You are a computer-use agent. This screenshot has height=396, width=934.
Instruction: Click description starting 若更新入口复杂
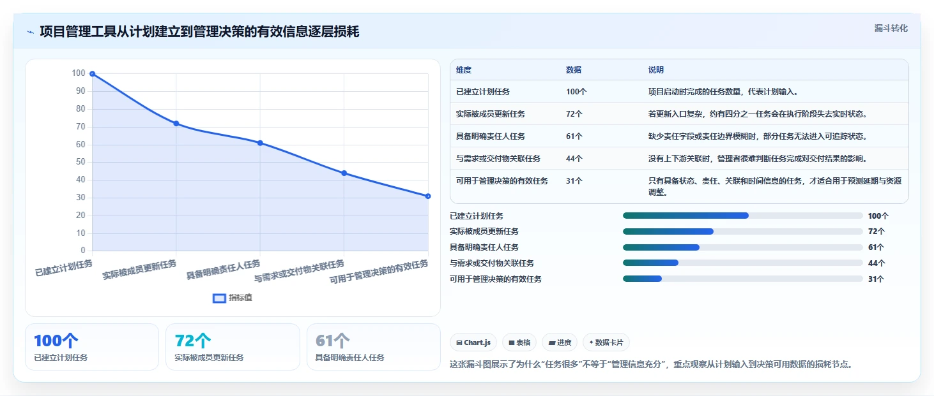pos(757,114)
